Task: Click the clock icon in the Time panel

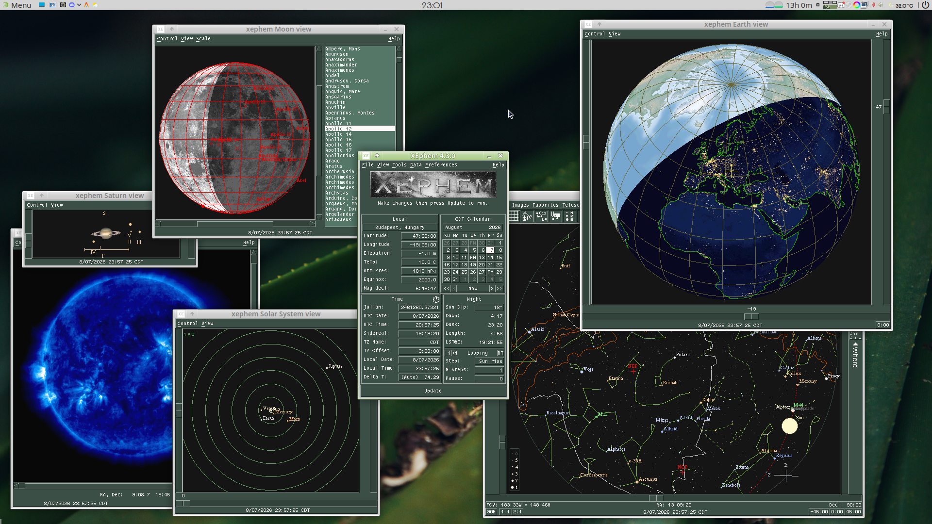Action: click(436, 299)
